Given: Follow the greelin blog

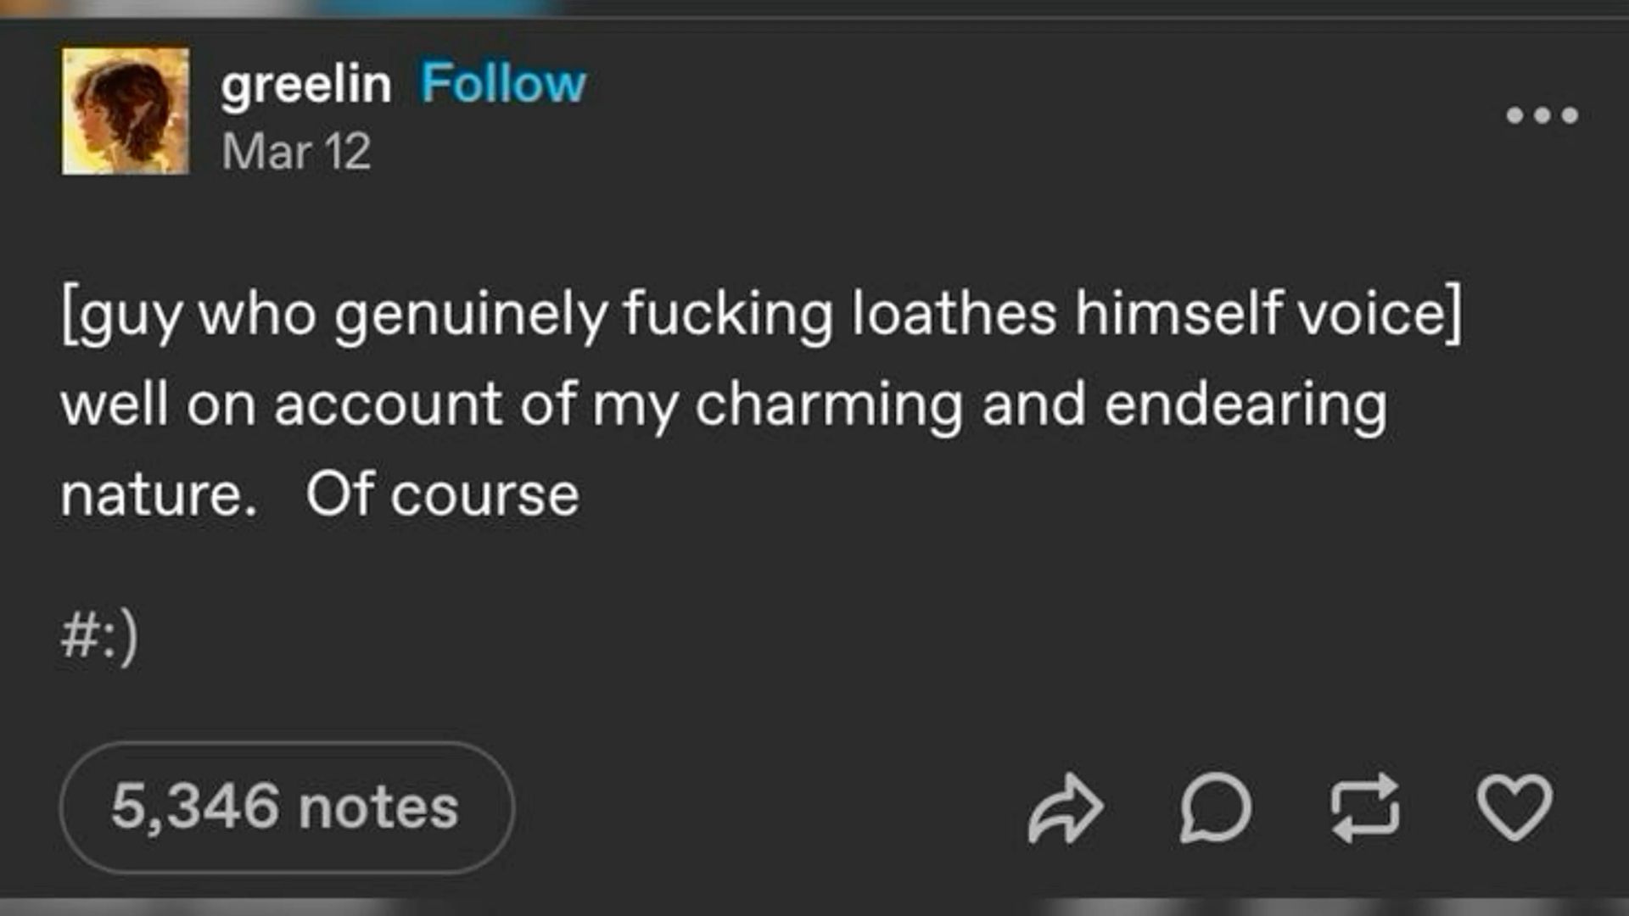Looking at the screenshot, I should click(x=503, y=84).
